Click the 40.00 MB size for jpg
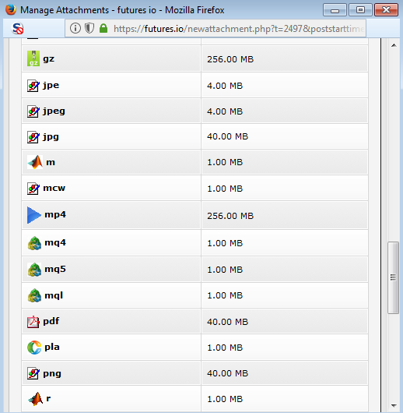403x413 pixels. [x=227, y=136]
